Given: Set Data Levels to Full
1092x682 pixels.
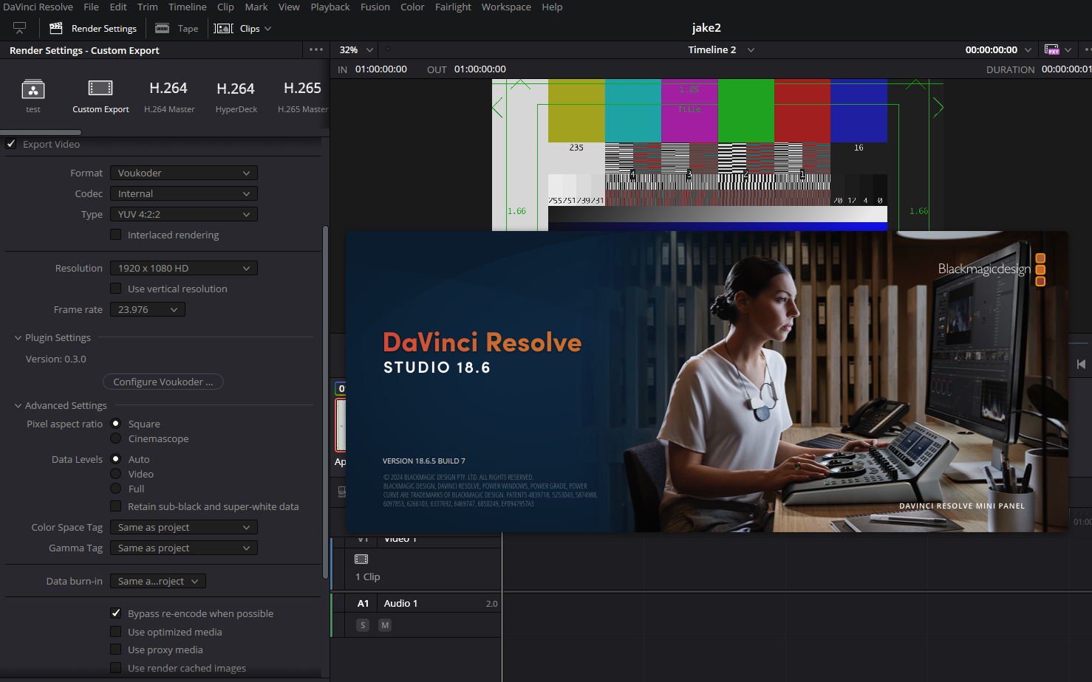Looking at the screenshot, I should coord(116,489).
